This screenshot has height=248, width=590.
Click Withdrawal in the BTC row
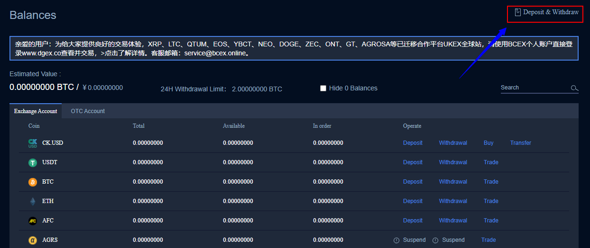tap(453, 182)
